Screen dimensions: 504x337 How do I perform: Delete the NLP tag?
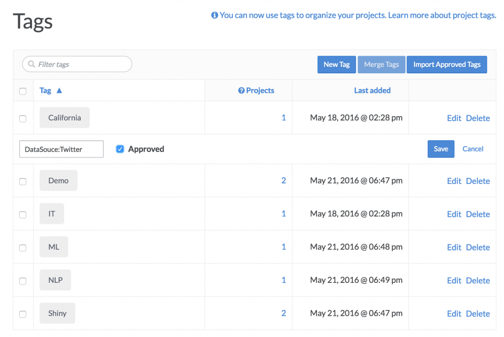point(478,281)
